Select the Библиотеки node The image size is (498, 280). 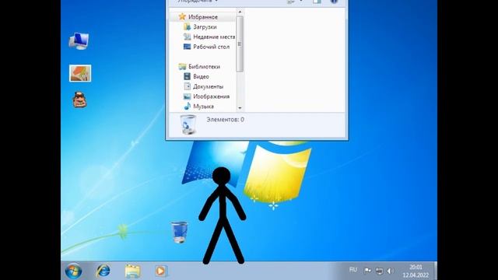tap(204, 67)
